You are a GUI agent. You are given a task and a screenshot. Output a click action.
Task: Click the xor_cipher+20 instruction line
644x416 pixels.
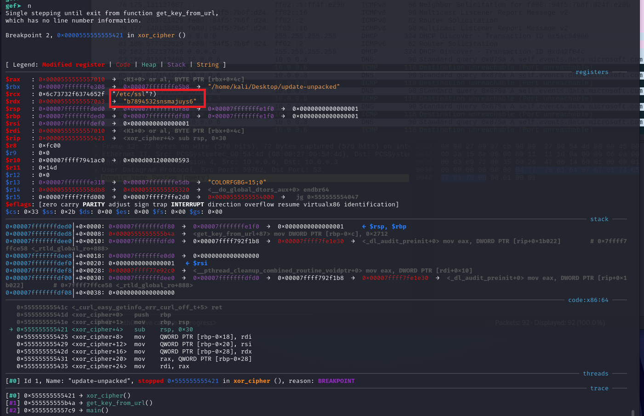point(134,359)
